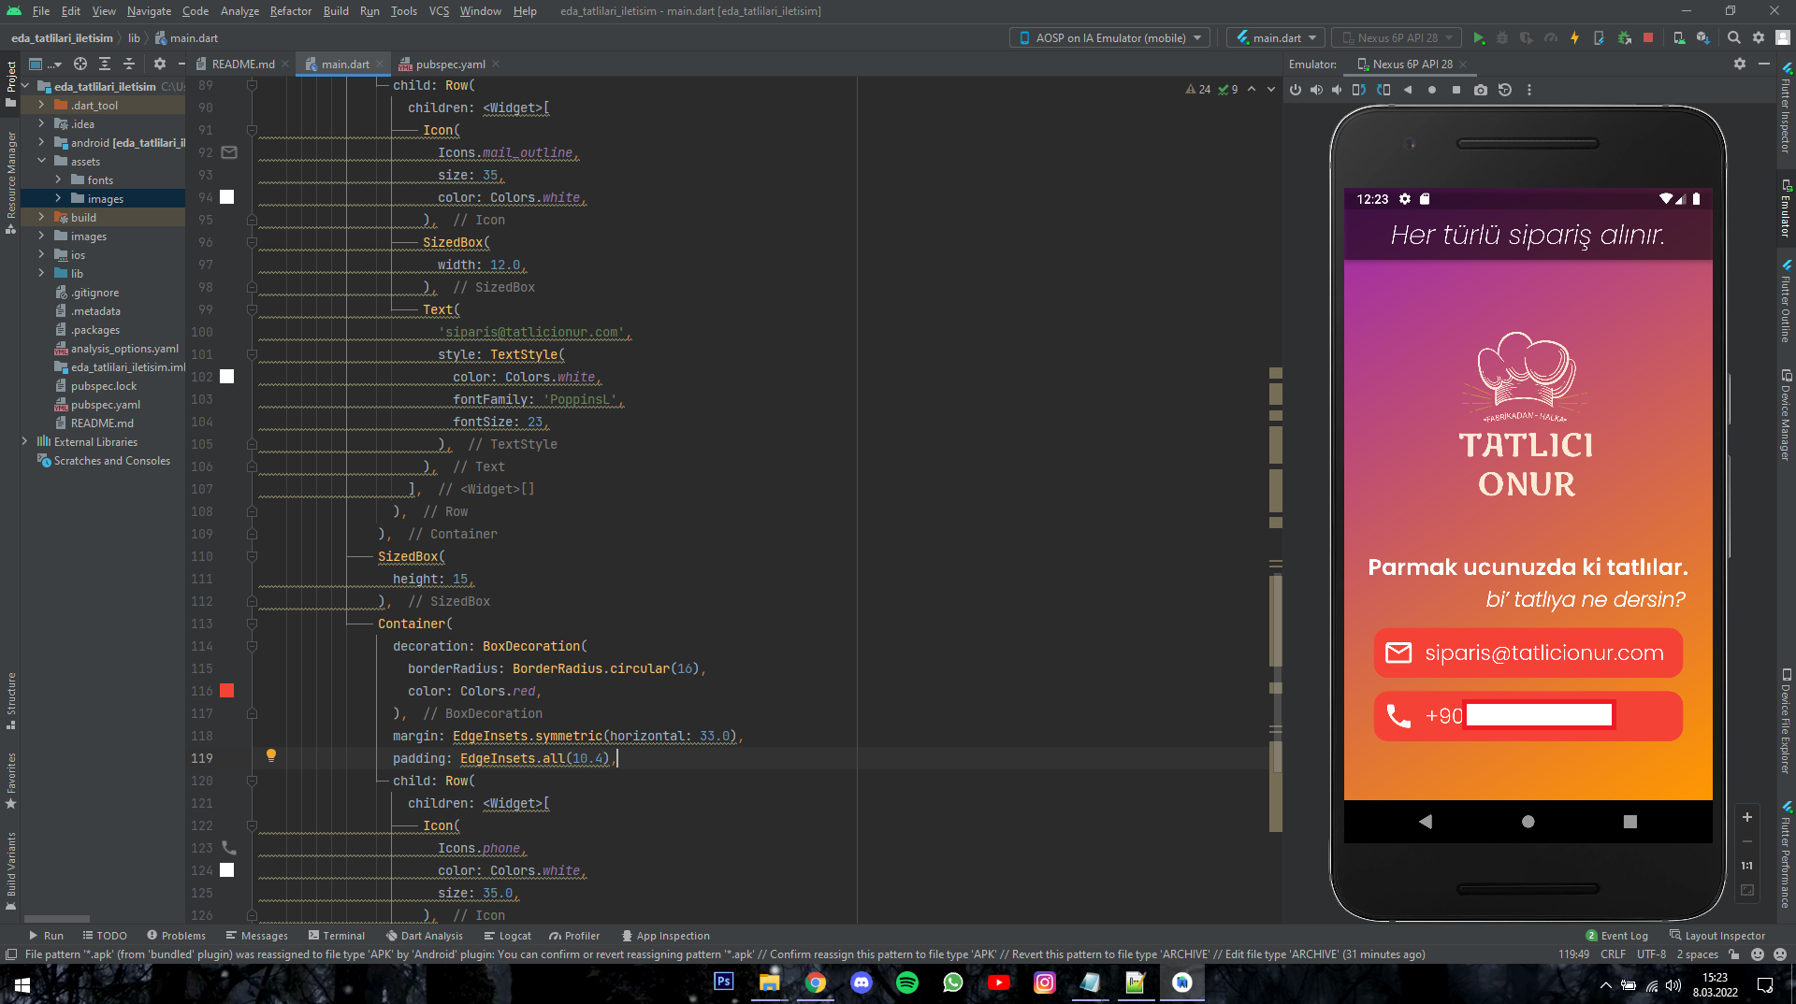Click the white color swatch on line 94

226,197
